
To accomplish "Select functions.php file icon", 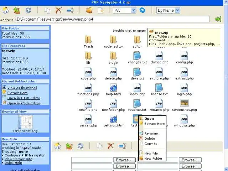I will 88,87.
